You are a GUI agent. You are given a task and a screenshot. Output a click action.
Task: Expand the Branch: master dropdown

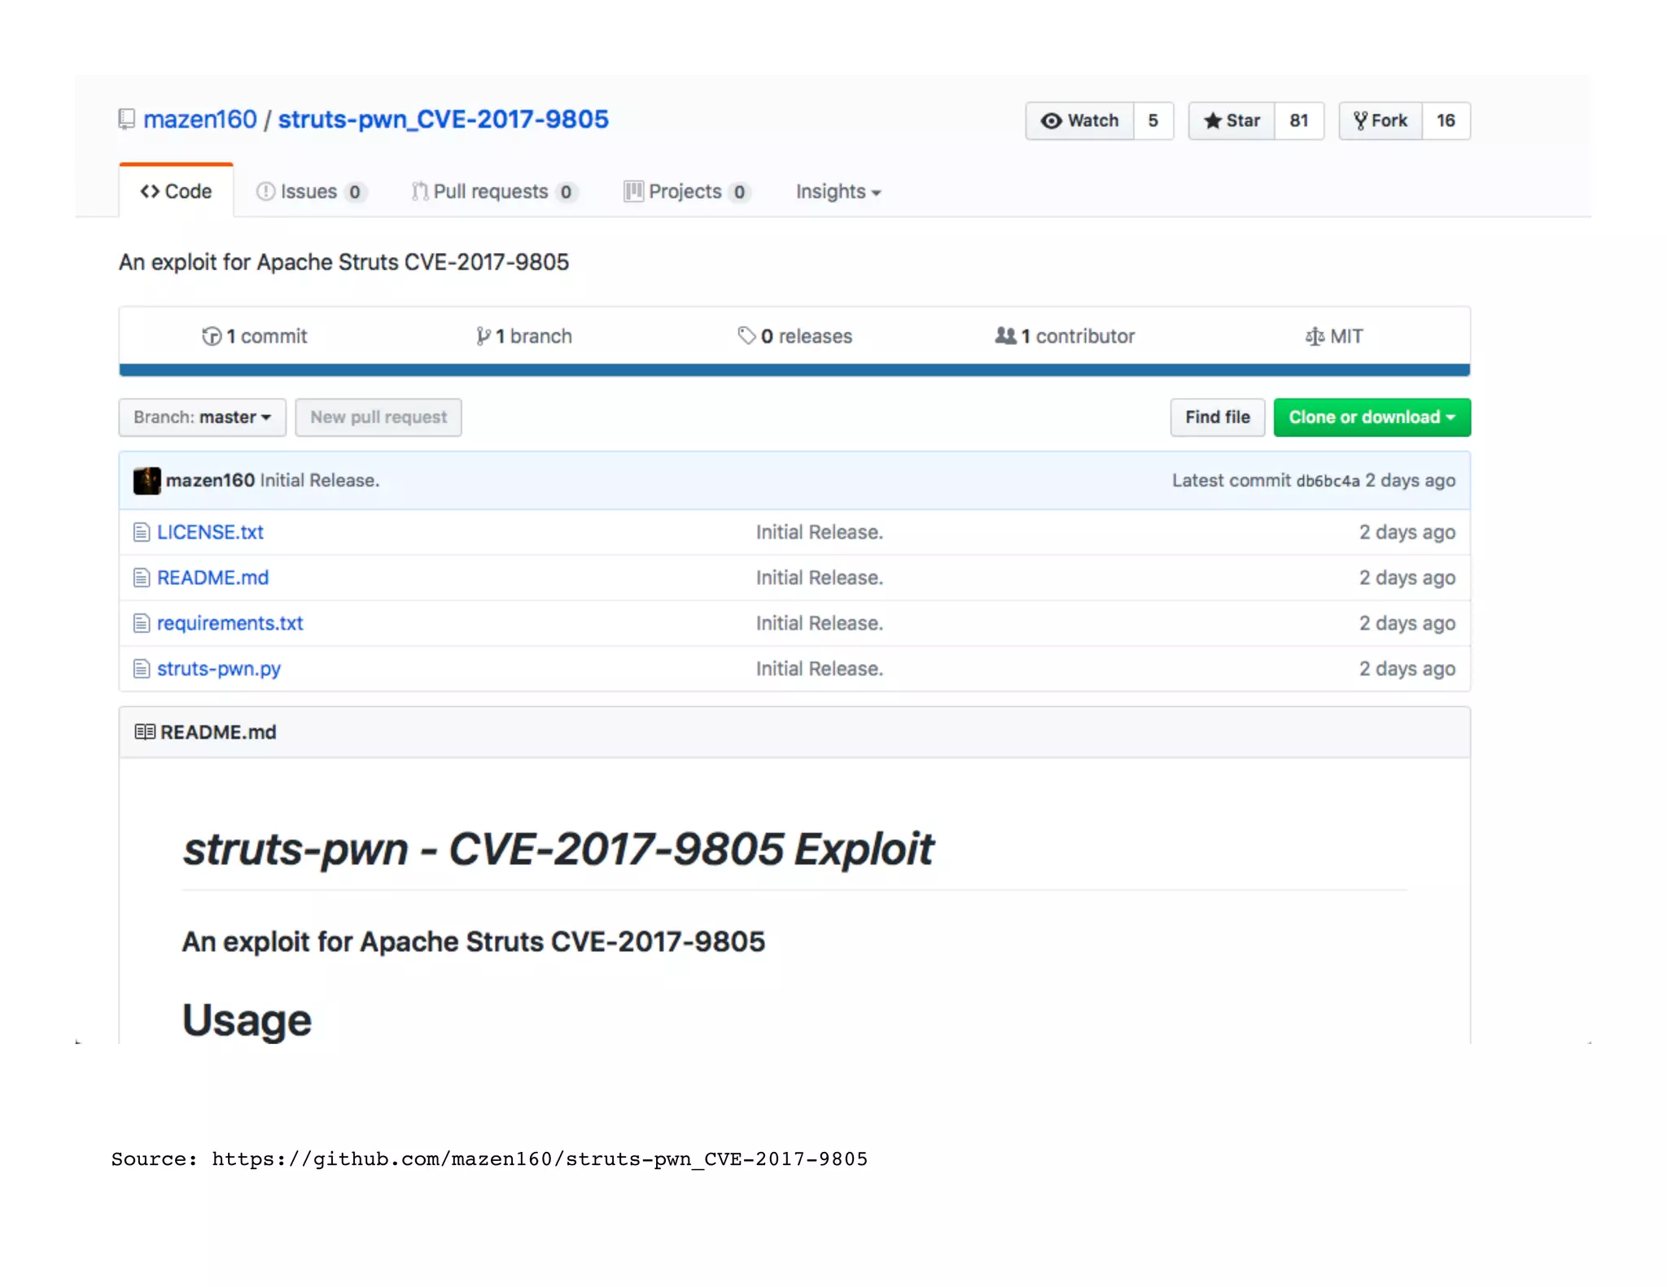tap(203, 417)
